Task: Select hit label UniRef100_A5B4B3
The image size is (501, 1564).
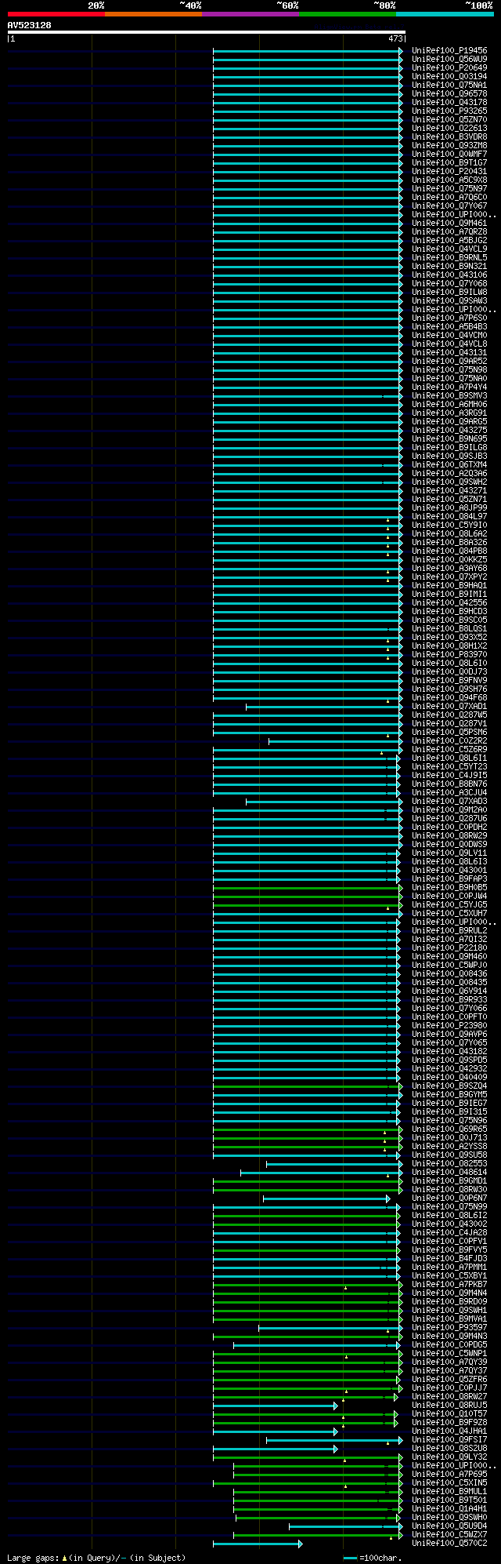Action: coord(449,326)
